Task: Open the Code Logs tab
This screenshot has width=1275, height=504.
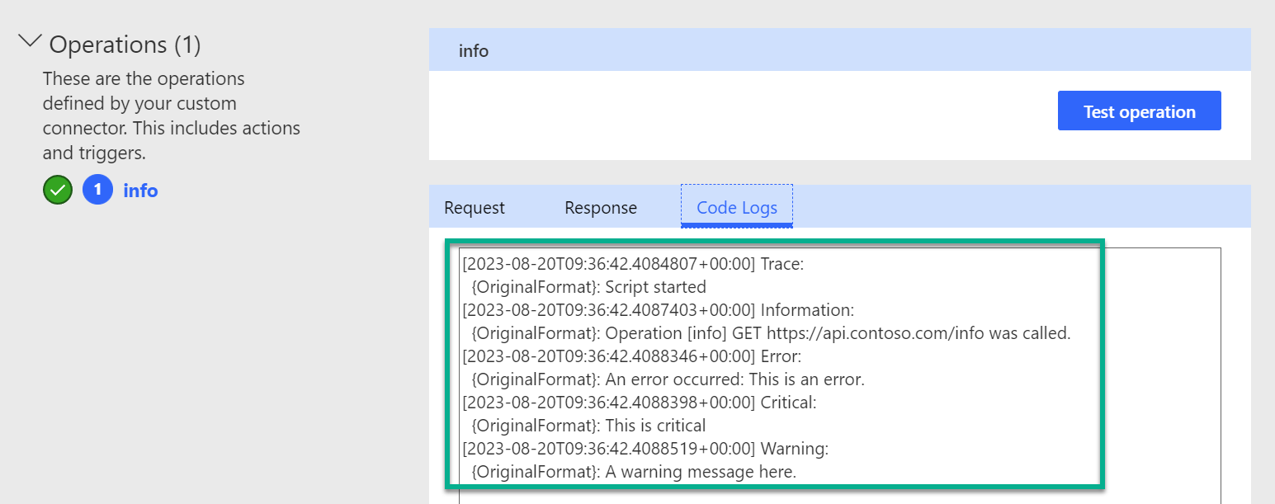Action: [736, 208]
